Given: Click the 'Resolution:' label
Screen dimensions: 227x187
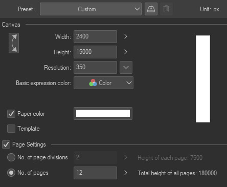Looking at the screenshot, I should (57, 68).
